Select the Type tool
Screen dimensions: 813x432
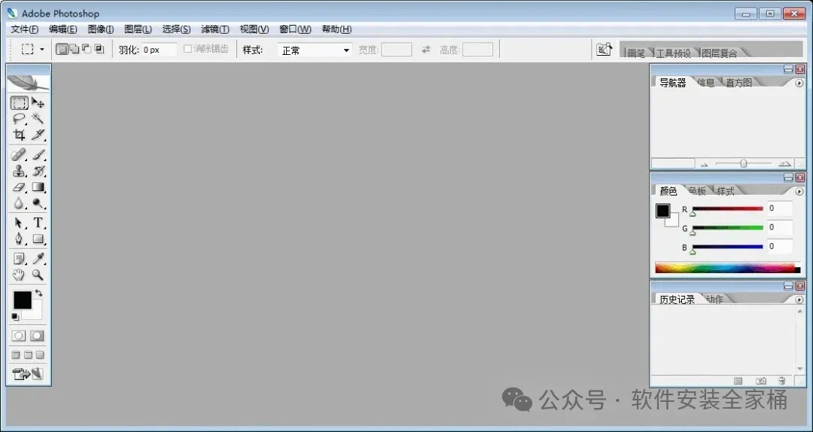(38, 223)
